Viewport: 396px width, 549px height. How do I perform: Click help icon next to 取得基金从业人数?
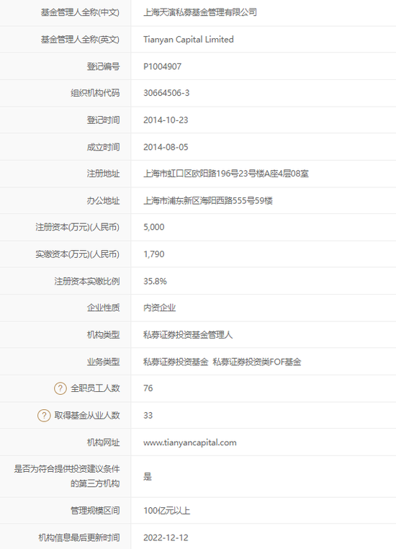(44, 415)
